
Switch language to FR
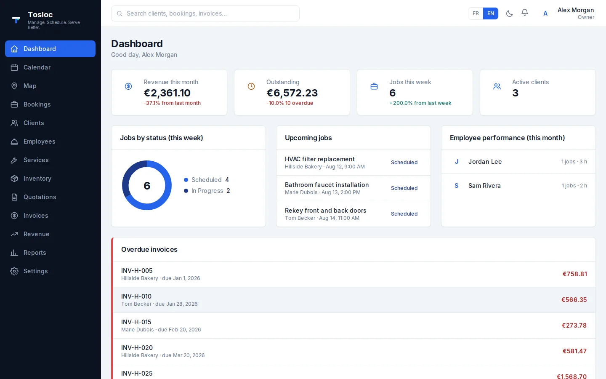(476, 13)
